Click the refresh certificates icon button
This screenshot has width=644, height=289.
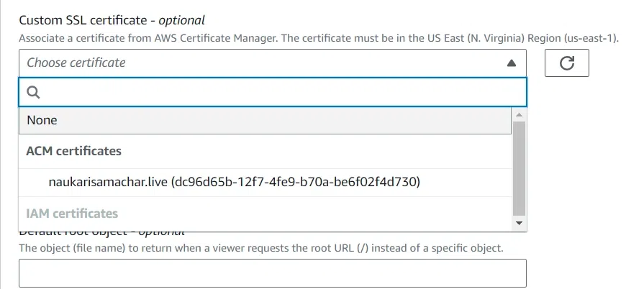(567, 63)
